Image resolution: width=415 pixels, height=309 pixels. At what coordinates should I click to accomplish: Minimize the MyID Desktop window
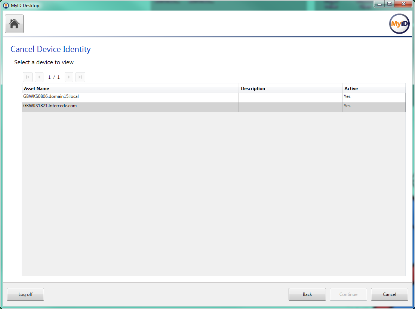pos(380,4)
